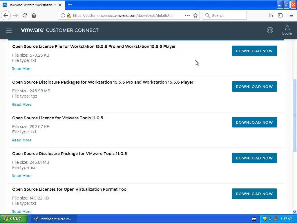
Task: Close the Download VMware Workstation tab
Action: pyautogui.click(x=60, y=5)
